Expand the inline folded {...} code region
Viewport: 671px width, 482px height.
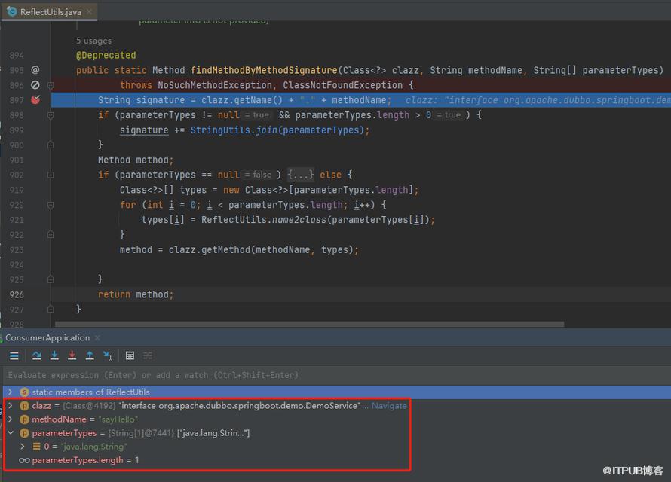pos(300,175)
